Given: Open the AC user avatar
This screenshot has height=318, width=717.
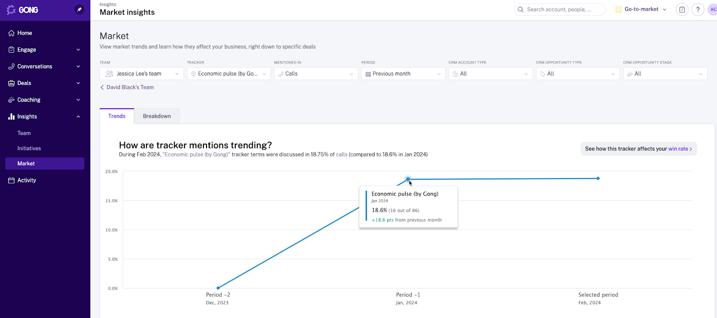Looking at the screenshot, I should coord(713,9).
